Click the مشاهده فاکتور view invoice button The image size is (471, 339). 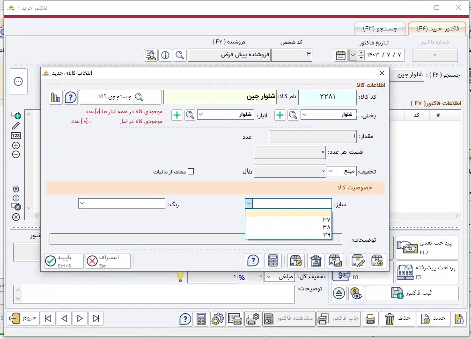pyautogui.click(x=288, y=318)
